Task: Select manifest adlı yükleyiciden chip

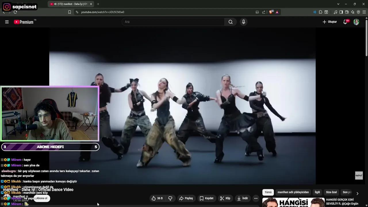Action: point(293,192)
